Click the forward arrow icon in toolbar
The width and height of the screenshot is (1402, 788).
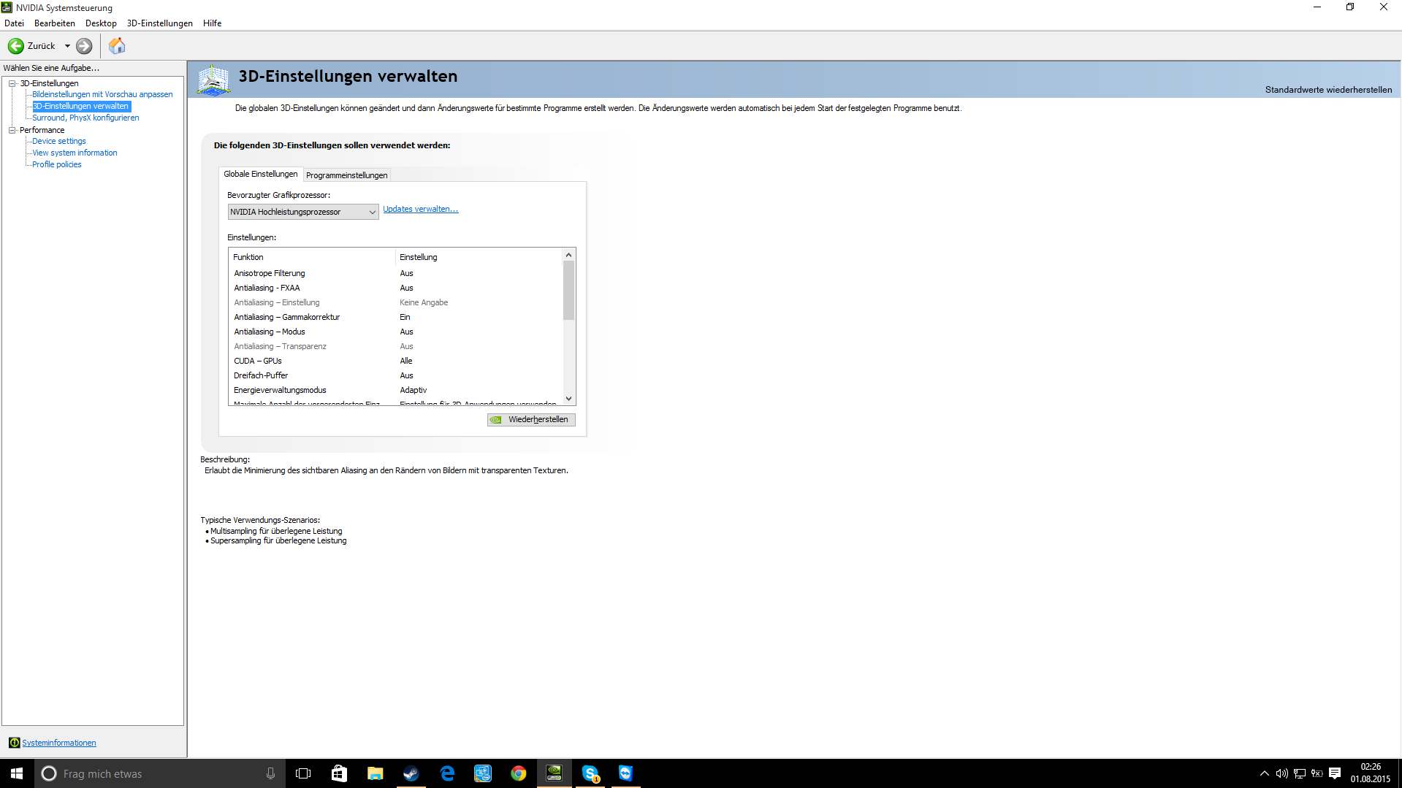click(84, 46)
